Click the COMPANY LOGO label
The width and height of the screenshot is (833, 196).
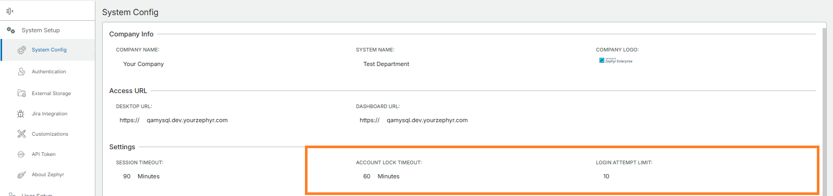tap(617, 50)
